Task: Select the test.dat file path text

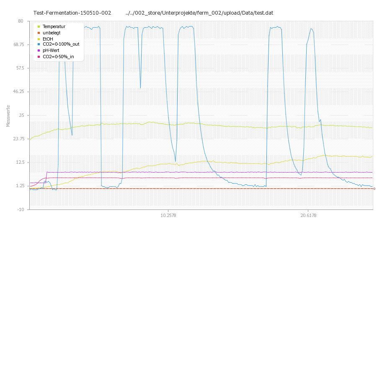Action: [199, 13]
